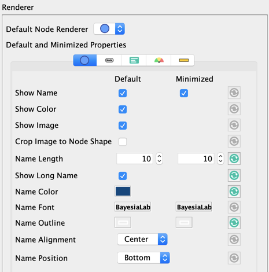Click the gray reset icon for Show Name
This screenshot has height=272, width=269.
point(234,93)
